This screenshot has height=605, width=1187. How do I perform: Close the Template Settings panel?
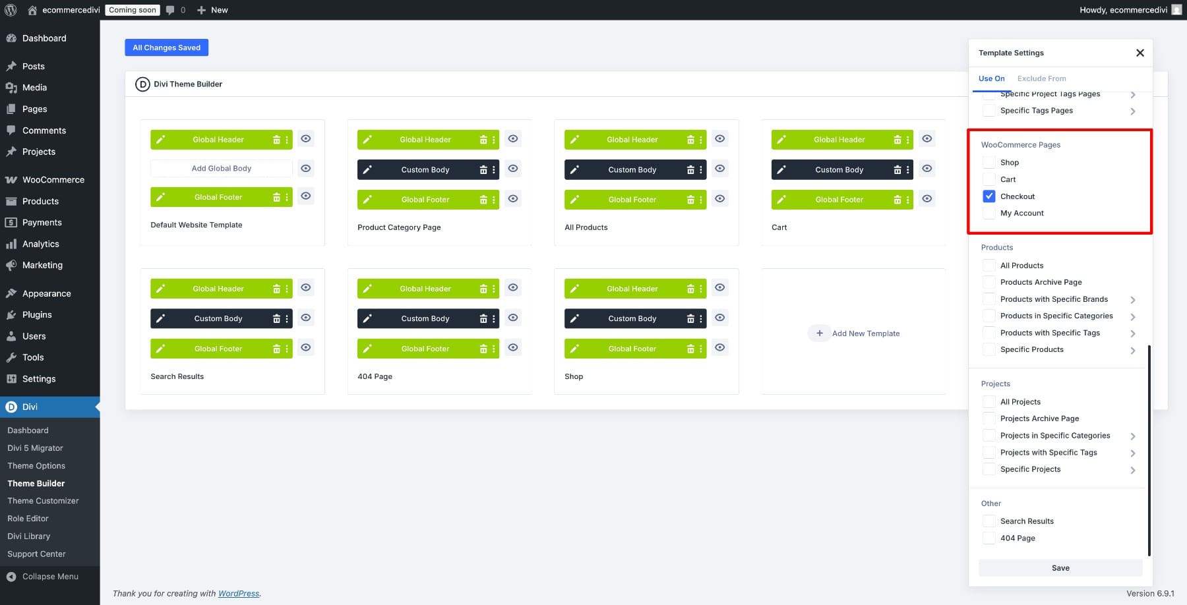point(1140,53)
